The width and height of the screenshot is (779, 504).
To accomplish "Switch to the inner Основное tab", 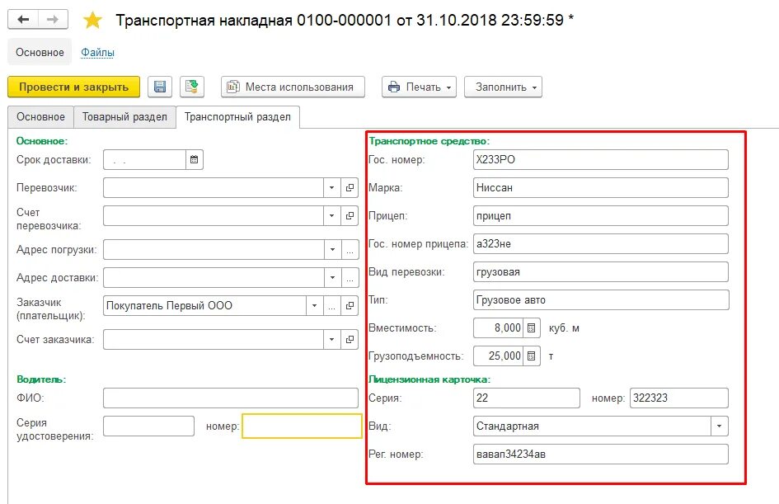I will 40,117.
